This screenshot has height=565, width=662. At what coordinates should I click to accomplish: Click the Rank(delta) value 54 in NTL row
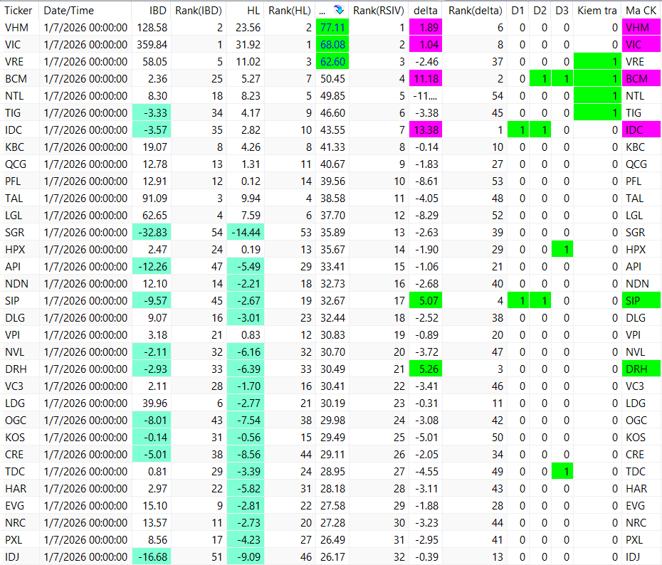coord(498,96)
